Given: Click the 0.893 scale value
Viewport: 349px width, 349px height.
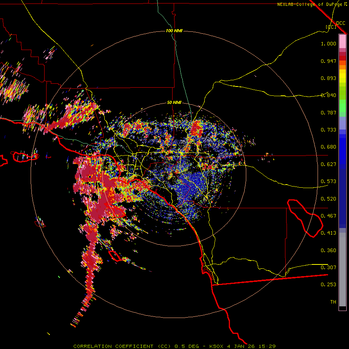Looking at the screenshot, I should point(328,78).
